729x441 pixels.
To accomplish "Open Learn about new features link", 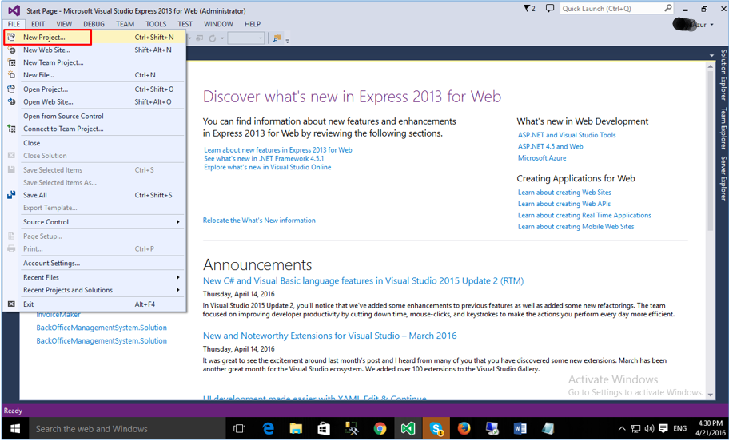I will pyautogui.click(x=278, y=150).
